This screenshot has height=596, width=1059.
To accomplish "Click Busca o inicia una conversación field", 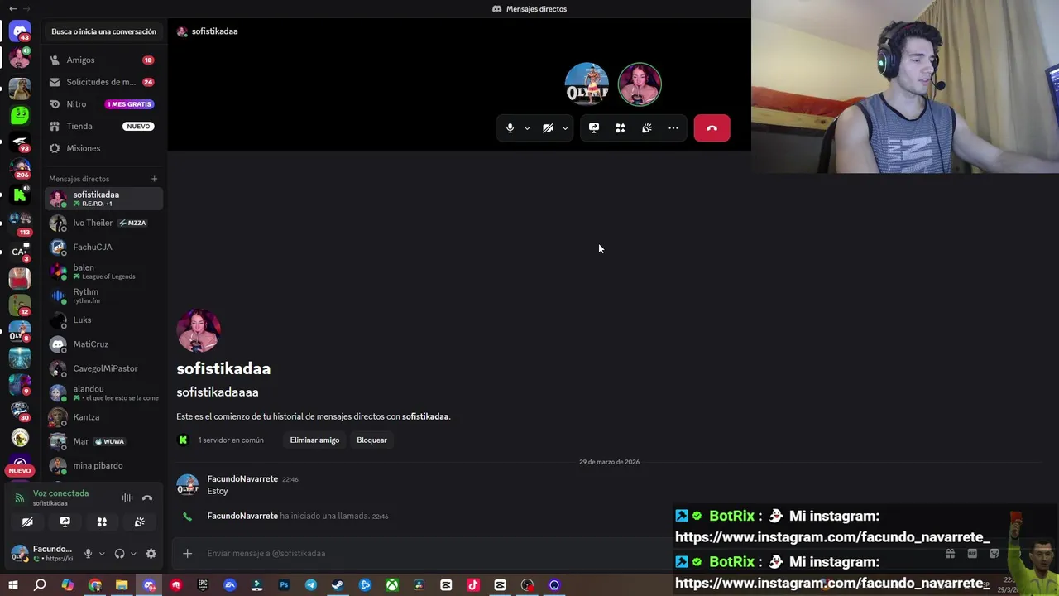I will point(103,31).
